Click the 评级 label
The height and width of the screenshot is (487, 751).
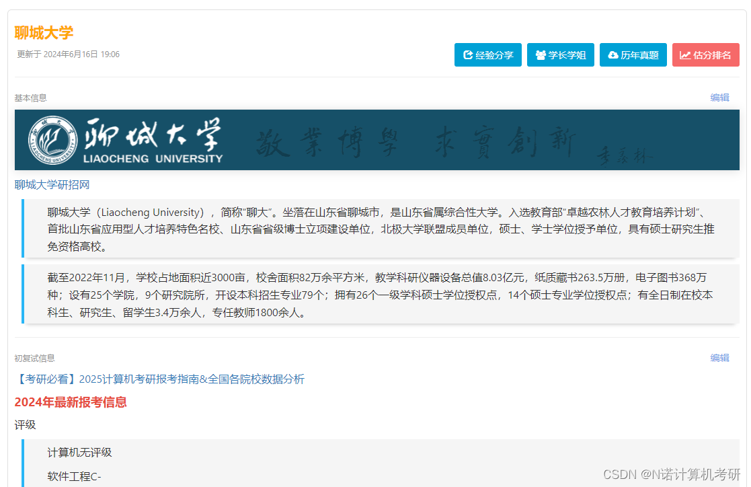pyautogui.click(x=25, y=424)
